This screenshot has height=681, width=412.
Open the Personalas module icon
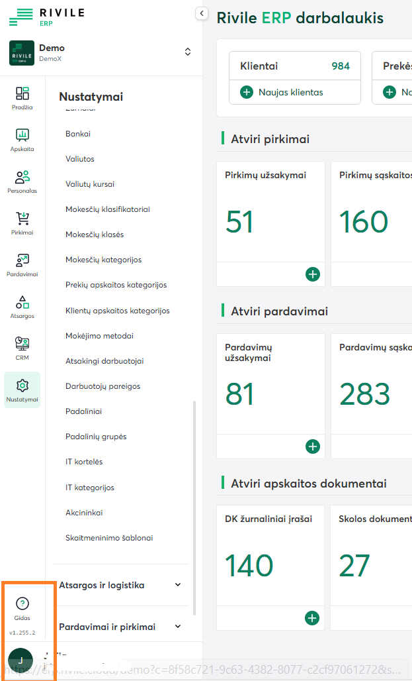pyautogui.click(x=22, y=180)
